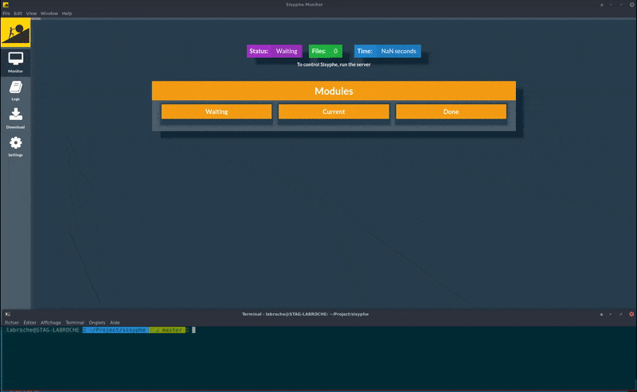Open the Onglets menu in Terminal

tap(97, 323)
